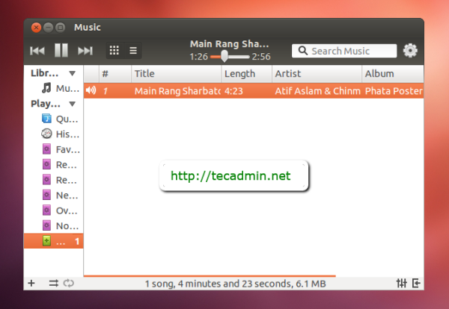449x309 pixels.
Task: Skip to the next track
Action: (x=85, y=51)
